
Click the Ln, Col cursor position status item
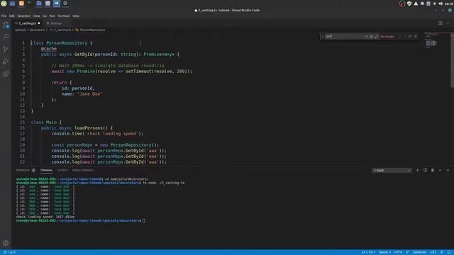coord(368,252)
